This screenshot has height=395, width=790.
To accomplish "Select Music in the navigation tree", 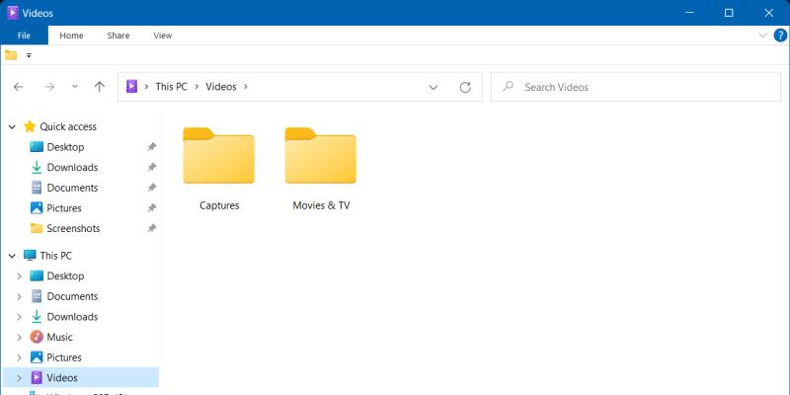I will pos(60,337).
